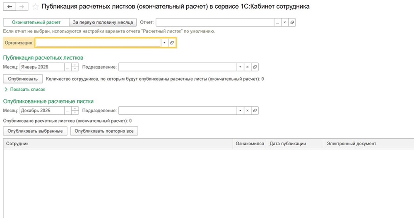414x218 pixels.
Task: Open month picker next to Декабрь 2025
Action: [x=68, y=111]
